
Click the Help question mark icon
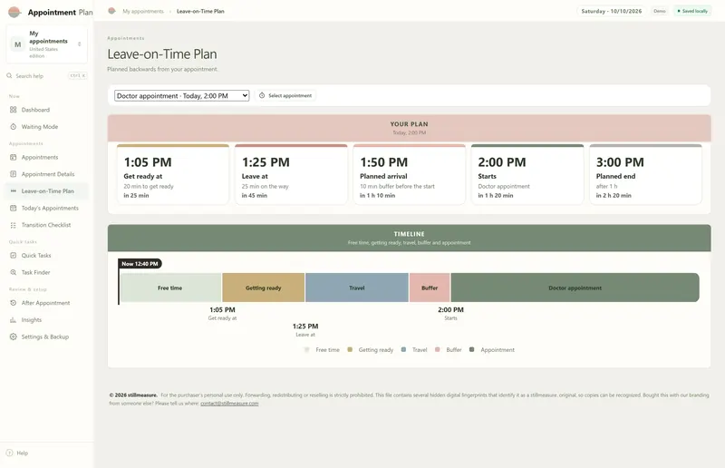(x=9, y=453)
